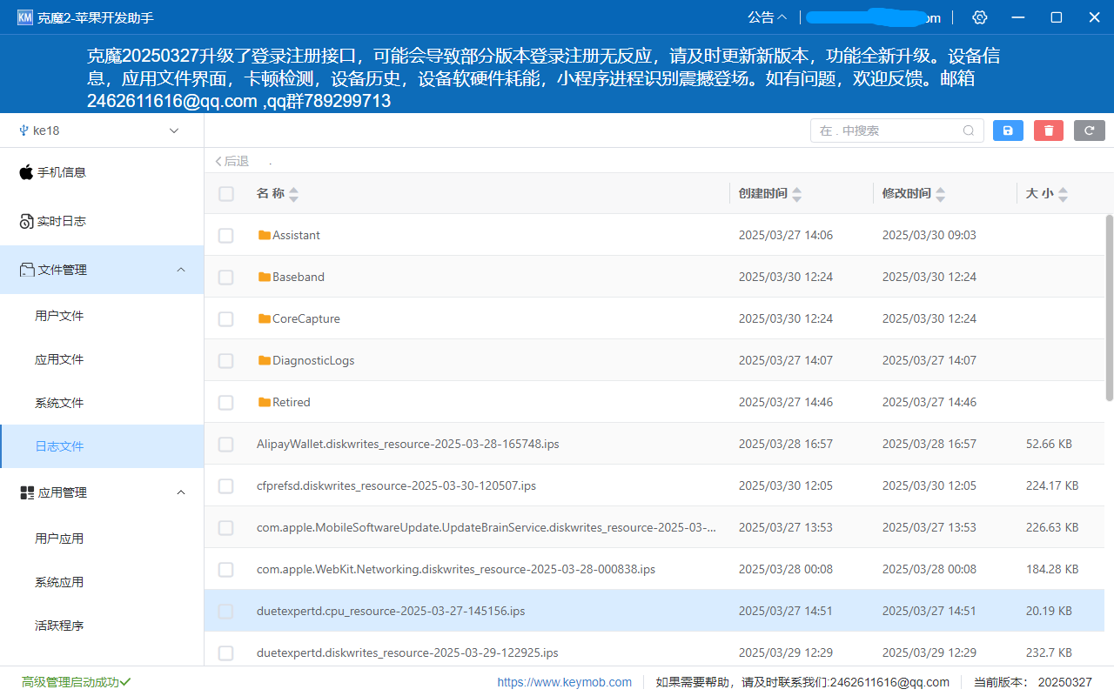Click the Apple logo 手机信息 icon
The width and height of the screenshot is (1114, 696).
coord(26,172)
